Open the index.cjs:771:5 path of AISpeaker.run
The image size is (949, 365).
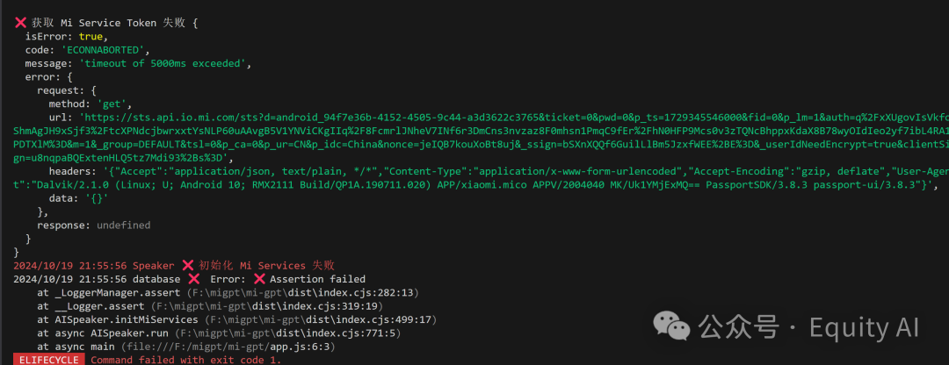pos(288,333)
